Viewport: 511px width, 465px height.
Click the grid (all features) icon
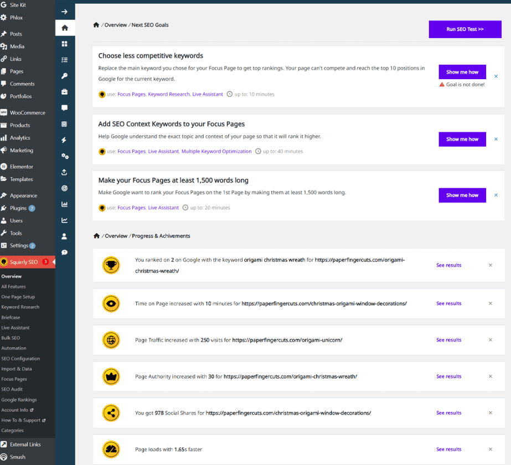point(65,44)
